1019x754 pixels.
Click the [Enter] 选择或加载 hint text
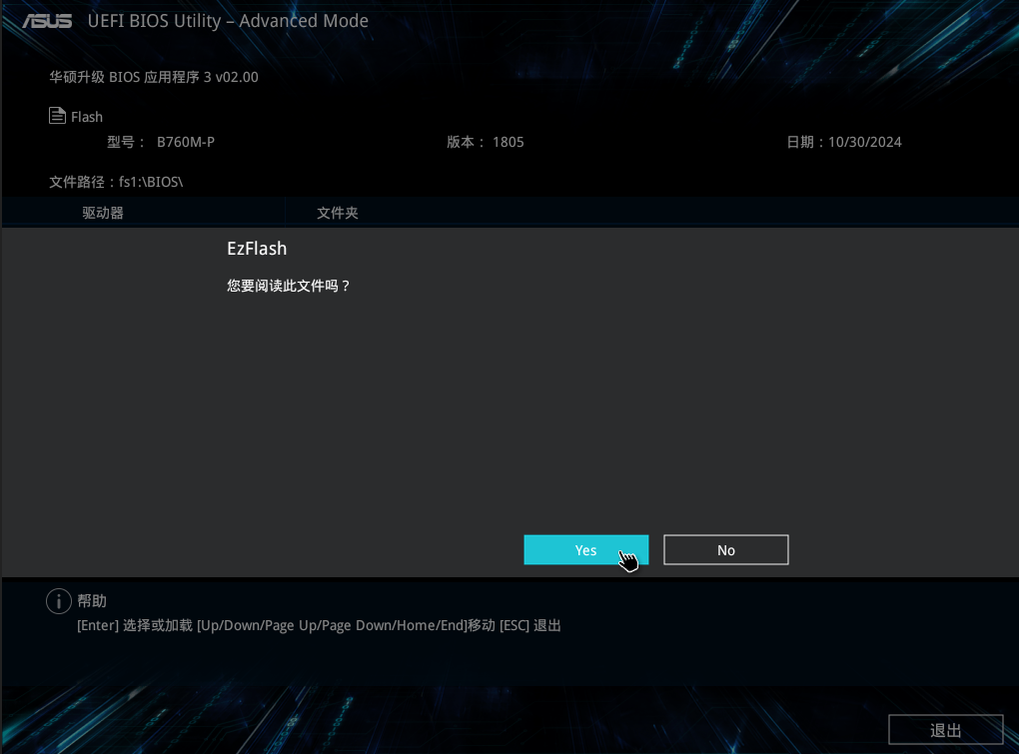pos(135,626)
